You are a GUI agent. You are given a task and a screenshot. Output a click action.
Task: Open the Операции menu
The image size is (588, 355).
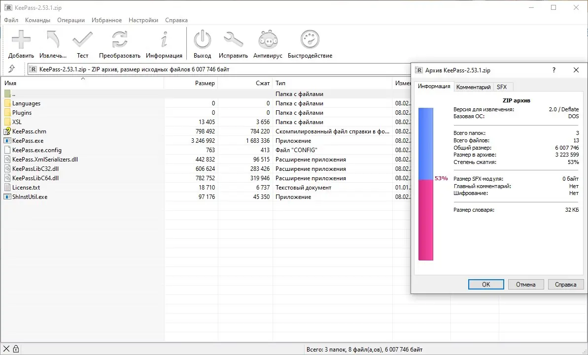pos(70,20)
